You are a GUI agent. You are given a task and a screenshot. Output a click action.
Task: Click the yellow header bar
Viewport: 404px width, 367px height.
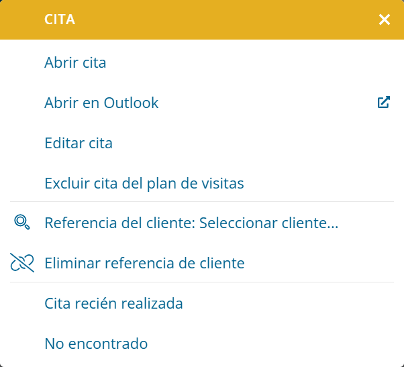pos(202,19)
